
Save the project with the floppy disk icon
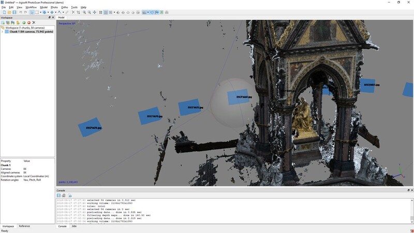click(14, 12)
